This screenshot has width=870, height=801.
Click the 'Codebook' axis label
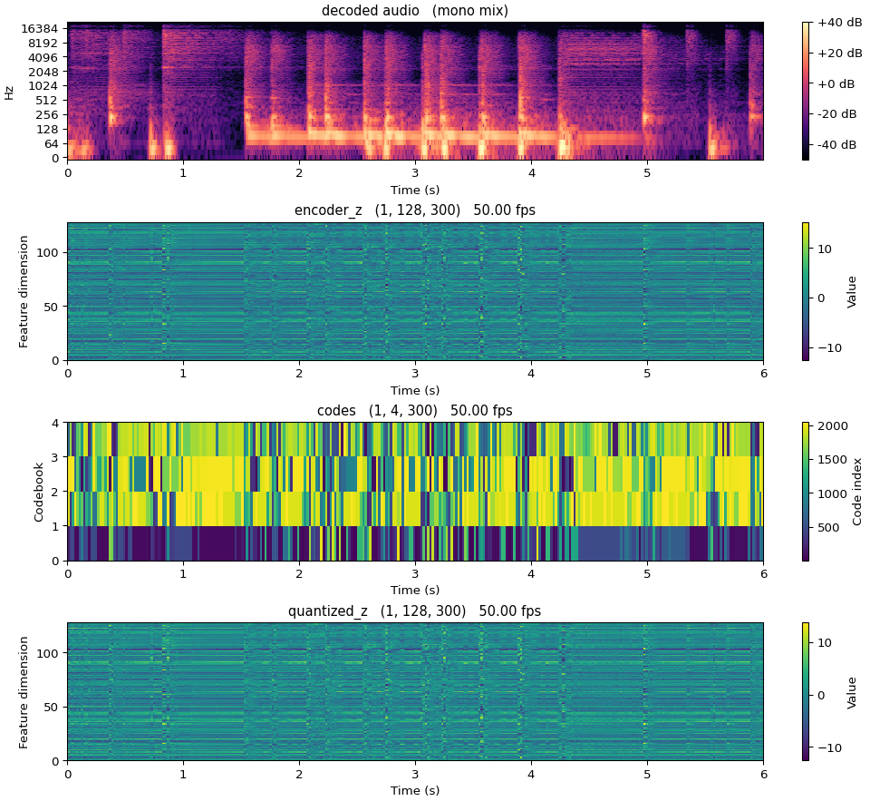[38, 493]
